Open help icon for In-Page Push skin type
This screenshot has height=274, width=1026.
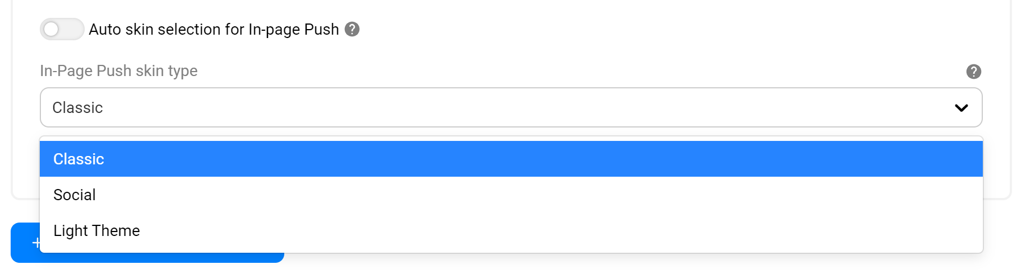[x=974, y=72]
